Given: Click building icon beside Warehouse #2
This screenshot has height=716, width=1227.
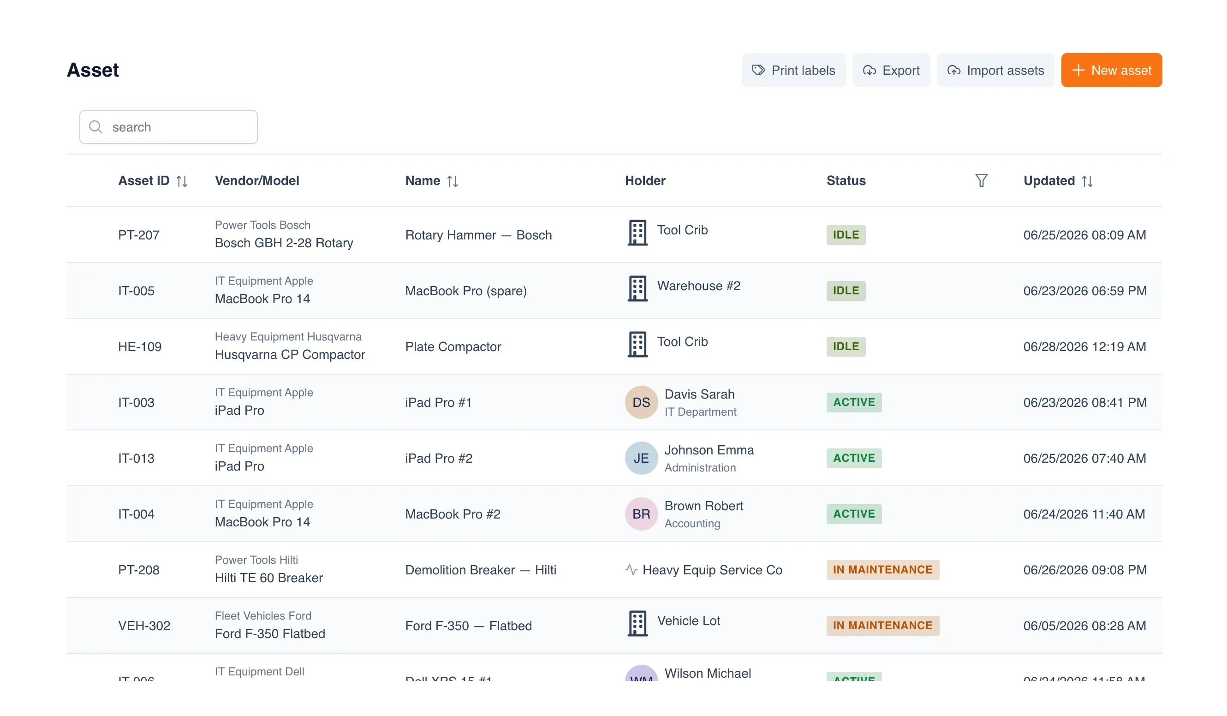Looking at the screenshot, I should (637, 289).
